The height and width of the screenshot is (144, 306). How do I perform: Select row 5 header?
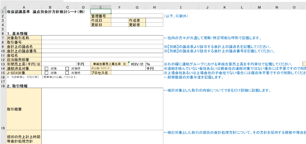click(x=3, y=29)
